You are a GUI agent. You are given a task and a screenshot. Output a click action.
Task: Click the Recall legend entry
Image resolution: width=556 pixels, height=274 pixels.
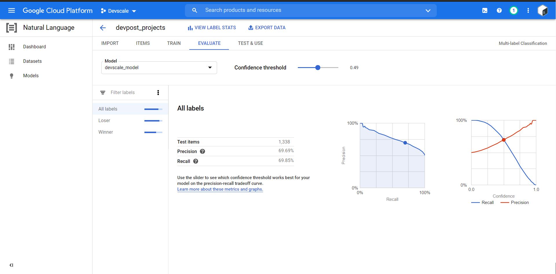[482, 203]
